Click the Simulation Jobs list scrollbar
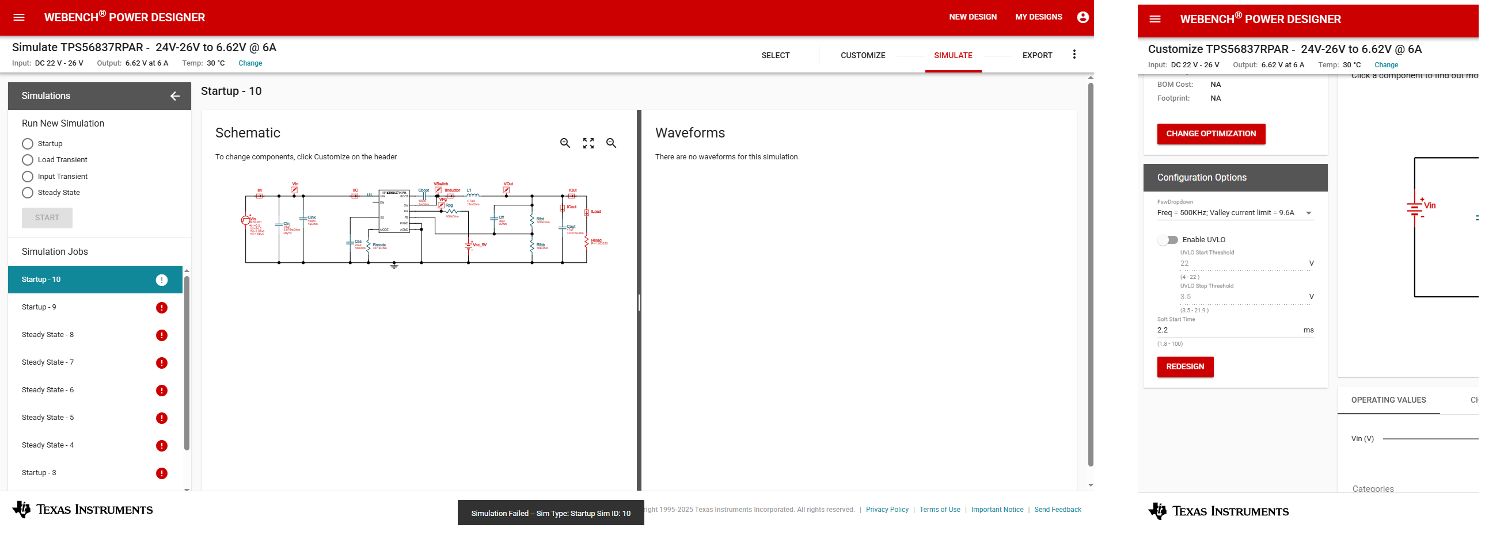1504x543 pixels. click(x=187, y=363)
